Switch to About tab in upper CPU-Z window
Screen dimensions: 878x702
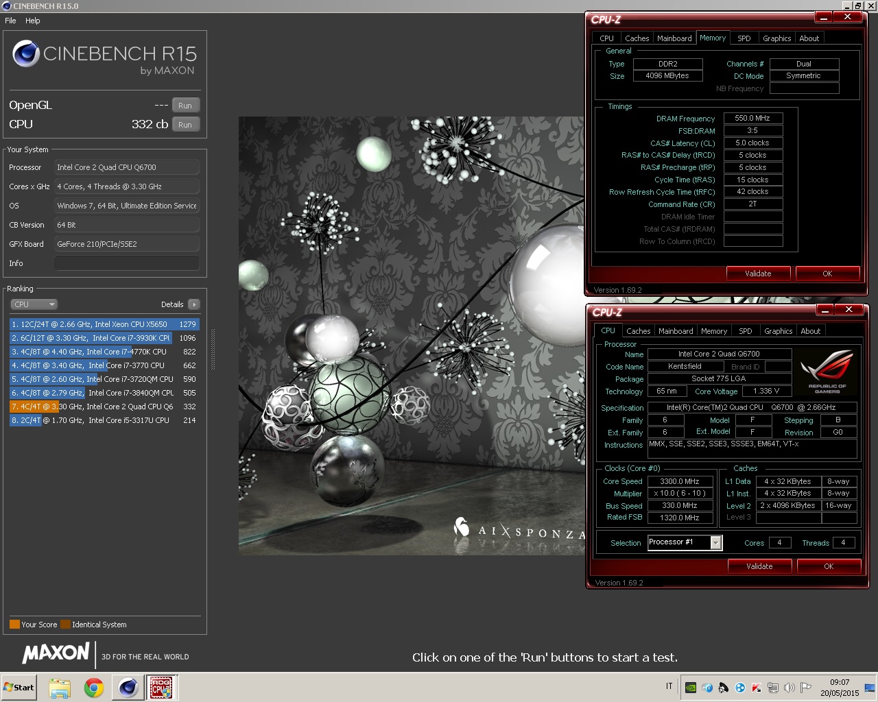coord(809,38)
